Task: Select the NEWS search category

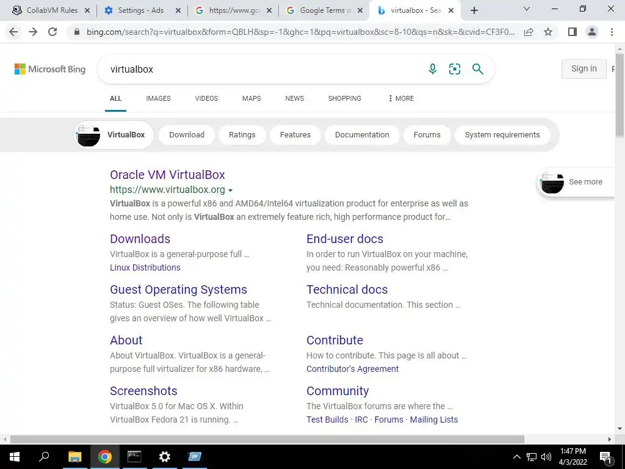Action: click(x=295, y=98)
